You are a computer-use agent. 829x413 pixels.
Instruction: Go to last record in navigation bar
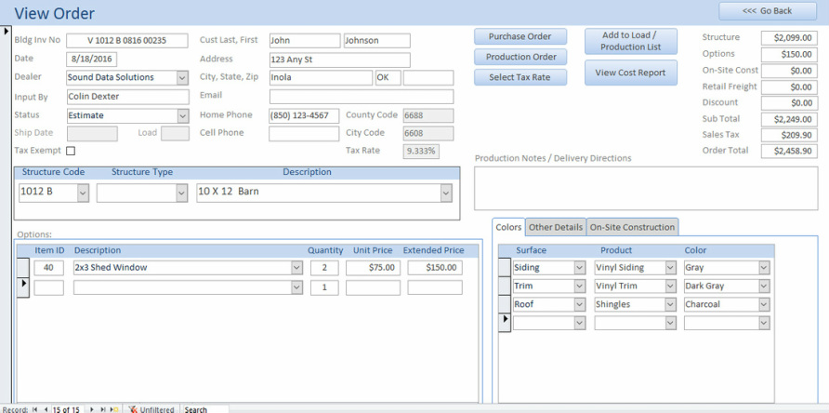click(102, 409)
